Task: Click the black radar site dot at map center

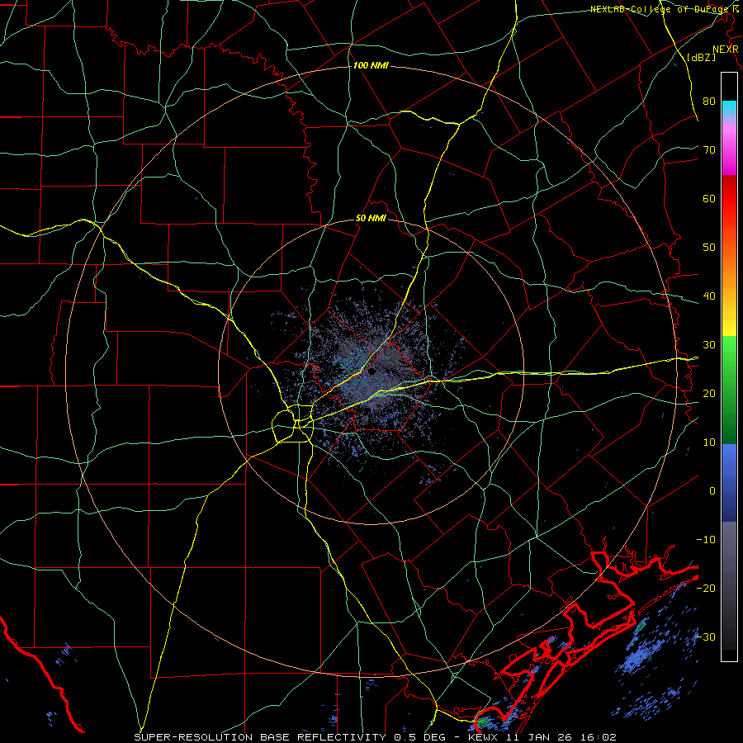Action: click(372, 371)
